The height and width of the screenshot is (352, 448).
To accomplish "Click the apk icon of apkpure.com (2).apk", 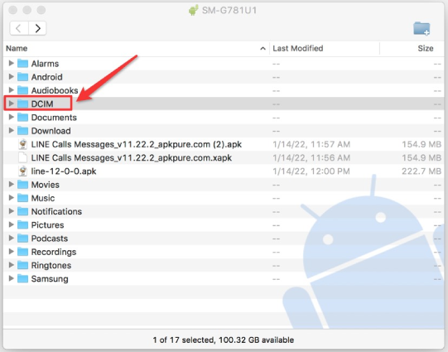I will (x=22, y=144).
